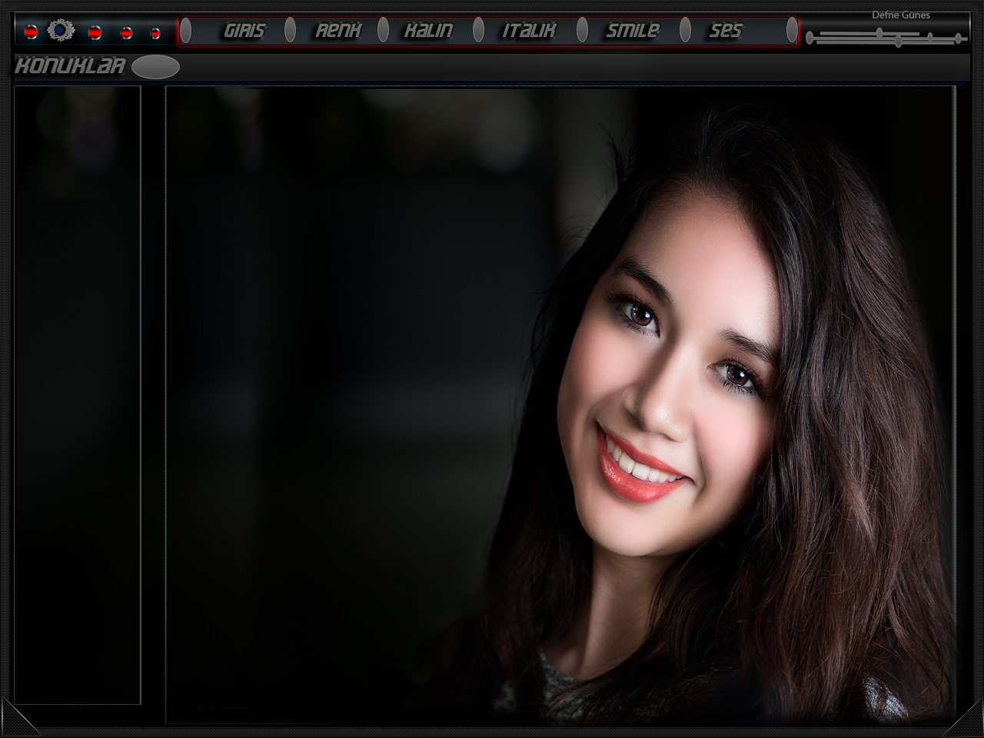984x738 pixels.
Task: Toggle Kalin bold text formatting
Action: pyautogui.click(x=428, y=31)
